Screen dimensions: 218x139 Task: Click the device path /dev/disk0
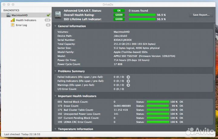pyautogui.click(x=120, y=36)
